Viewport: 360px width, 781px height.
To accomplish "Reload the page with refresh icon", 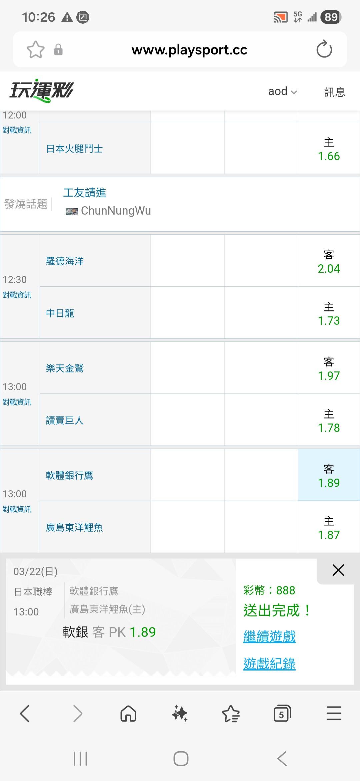I will pyautogui.click(x=324, y=49).
